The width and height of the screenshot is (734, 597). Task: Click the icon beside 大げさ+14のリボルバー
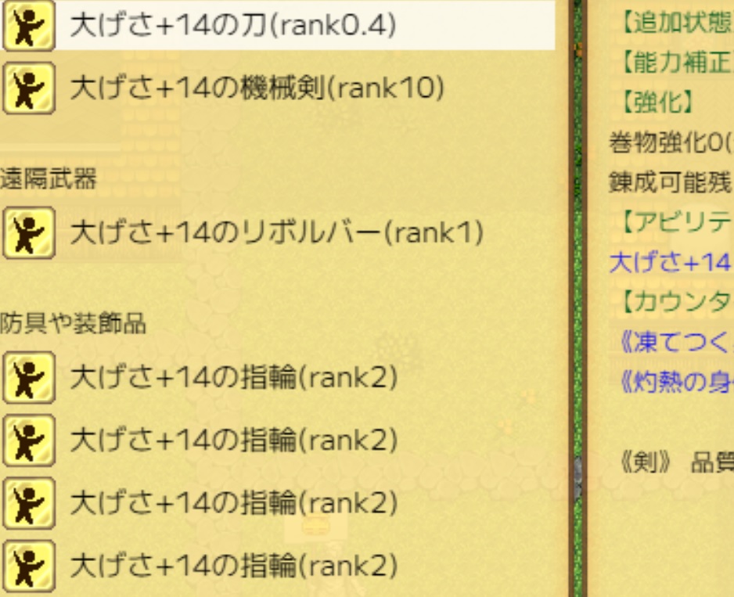(x=28, y=232)
